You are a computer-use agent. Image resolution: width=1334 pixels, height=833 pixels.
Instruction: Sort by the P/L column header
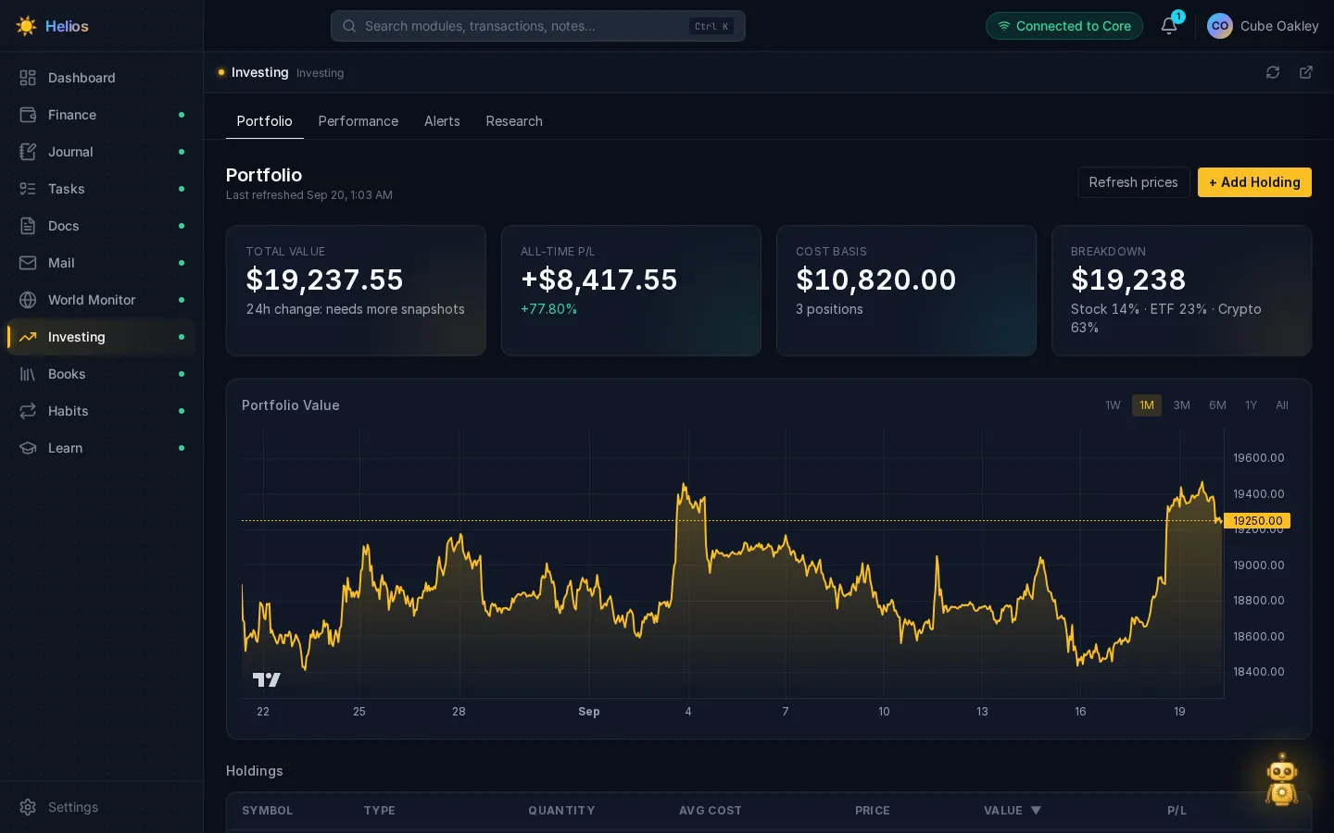tap(1177, 810)
